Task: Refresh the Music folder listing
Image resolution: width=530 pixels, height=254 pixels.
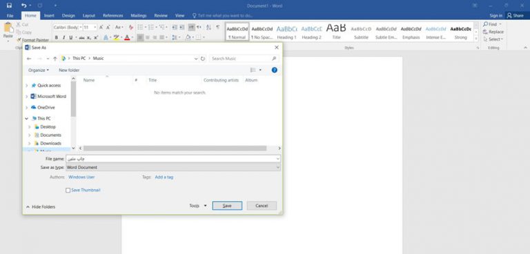Action: click(x=202, y=59)
